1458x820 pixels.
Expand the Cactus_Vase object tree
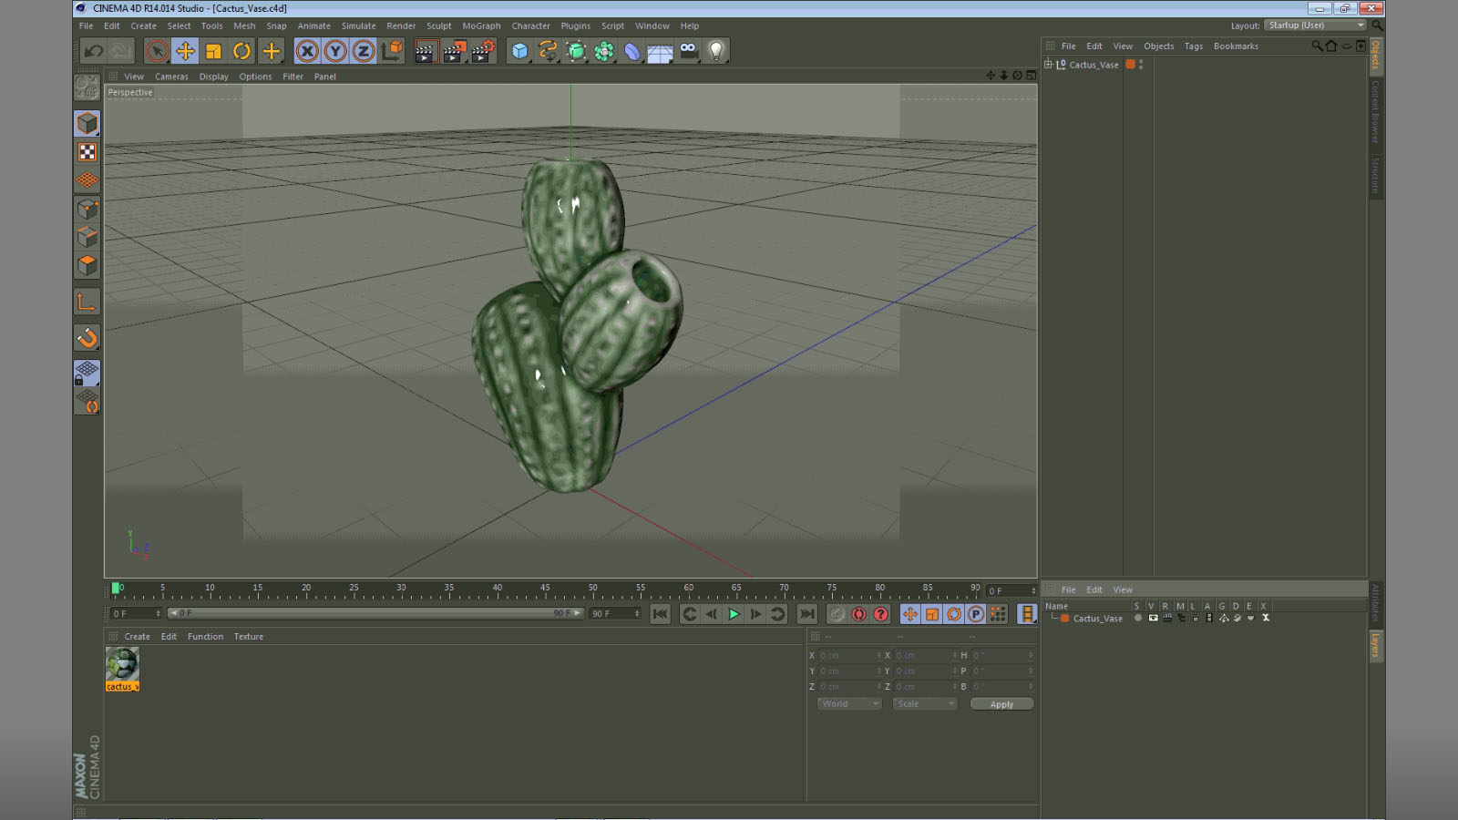tap(1048, 64)
